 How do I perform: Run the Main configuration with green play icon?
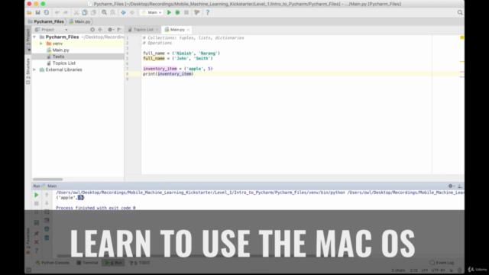coord(169,12)
